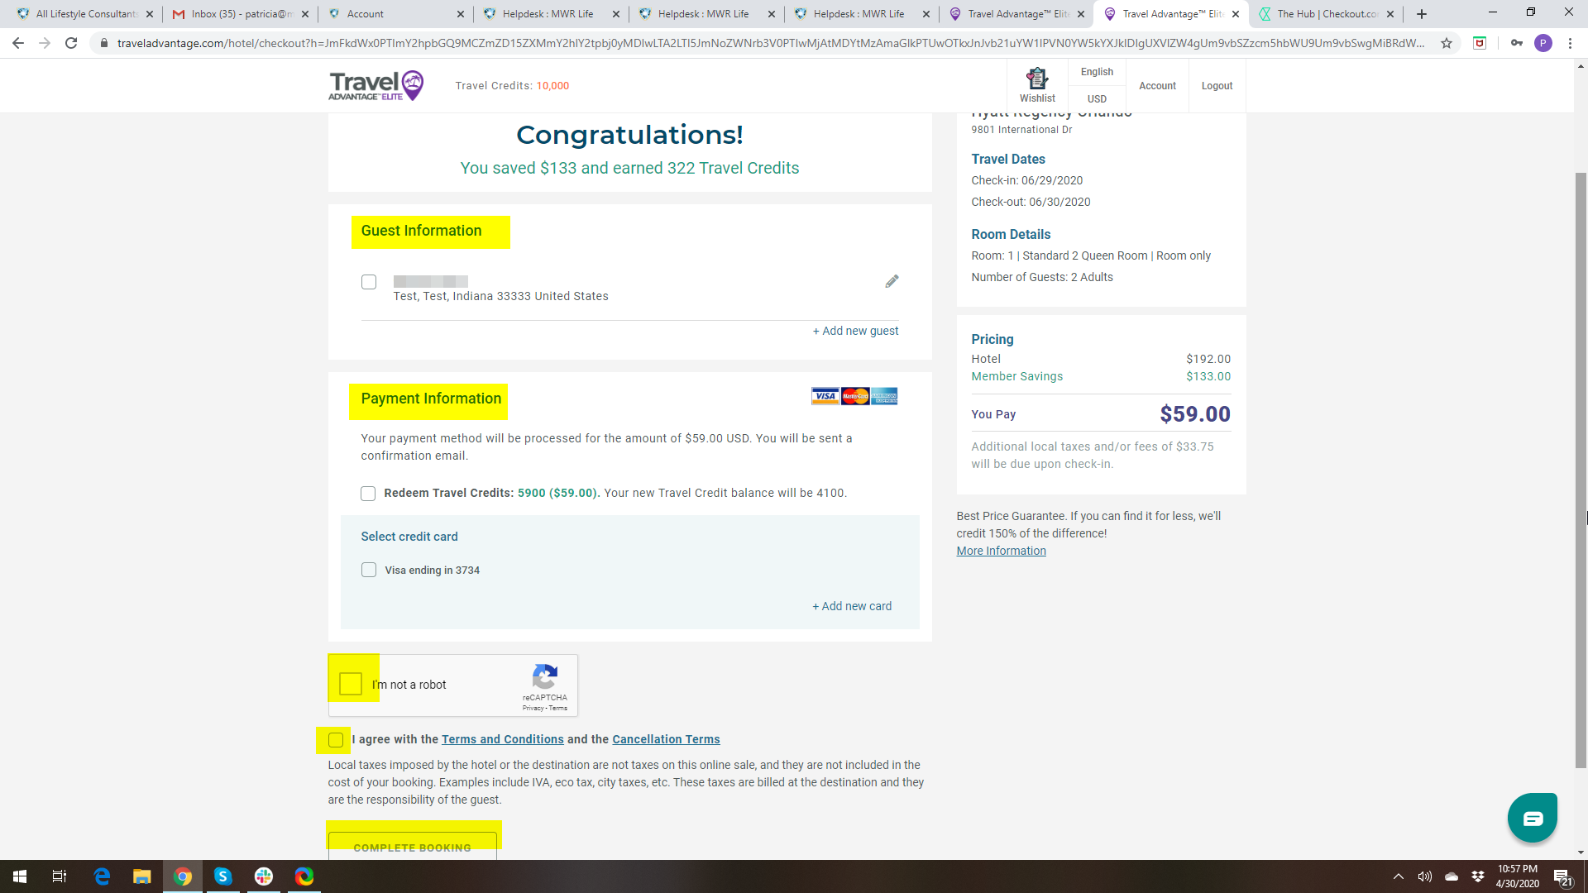This screenshot has height=893, width=1588.
Task: Click the pencil edit guest icon
Action: pyautogui.click(x=892, y=281)
